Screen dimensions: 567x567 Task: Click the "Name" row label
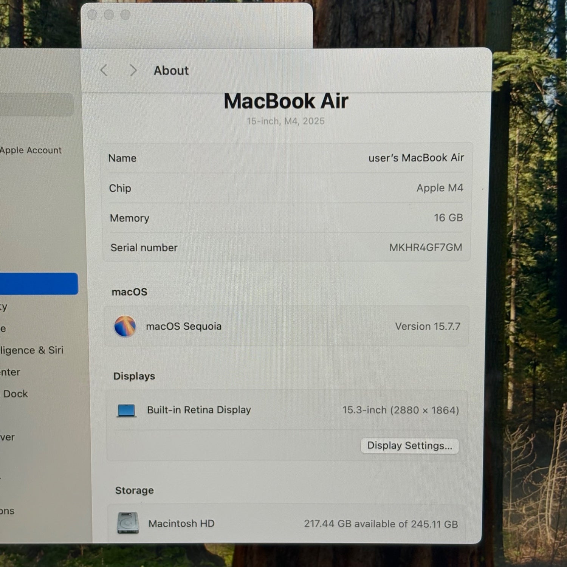122,158
